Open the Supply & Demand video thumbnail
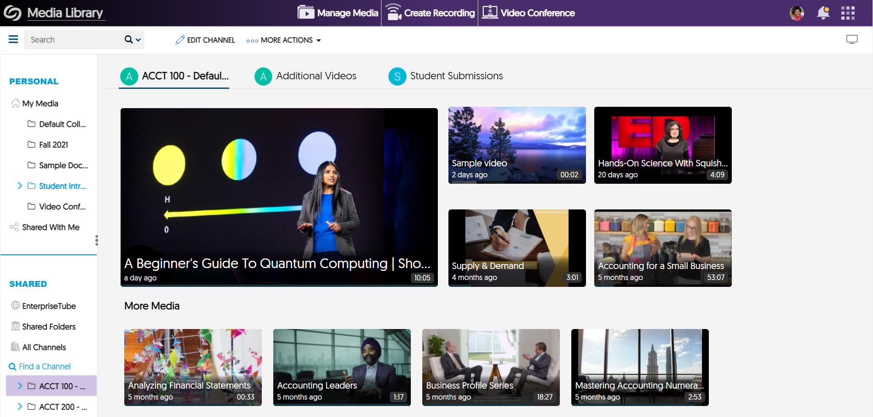873x417 pixels. [517, 248]
